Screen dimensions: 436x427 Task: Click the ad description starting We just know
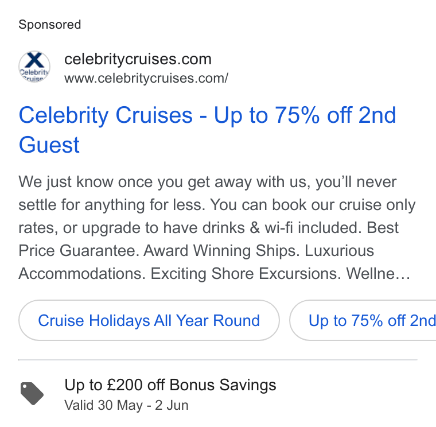click(217, 227)
